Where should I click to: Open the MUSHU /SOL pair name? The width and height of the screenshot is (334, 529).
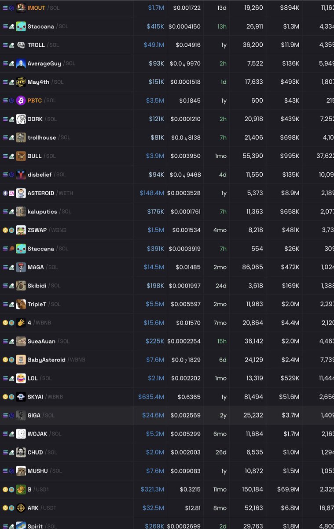click(x=45, y=471)
